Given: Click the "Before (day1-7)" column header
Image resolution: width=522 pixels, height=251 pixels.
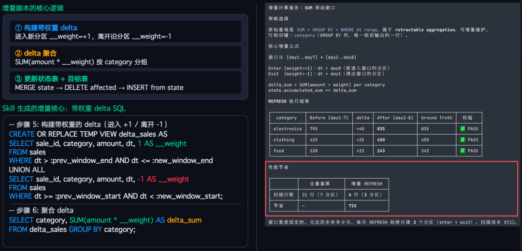Looking at the screenshot, I should [x=329, y=118].
